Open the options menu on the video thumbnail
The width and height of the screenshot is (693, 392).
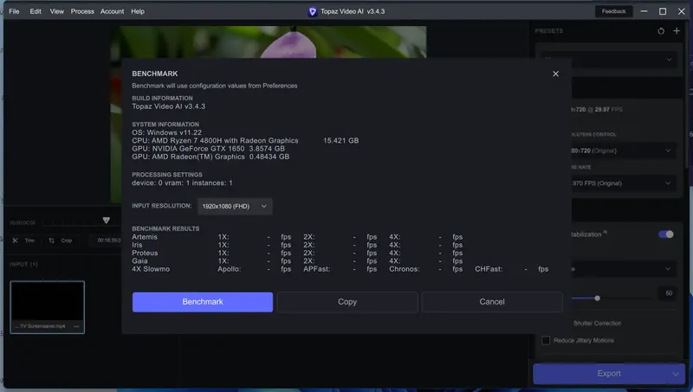[76, 326]
